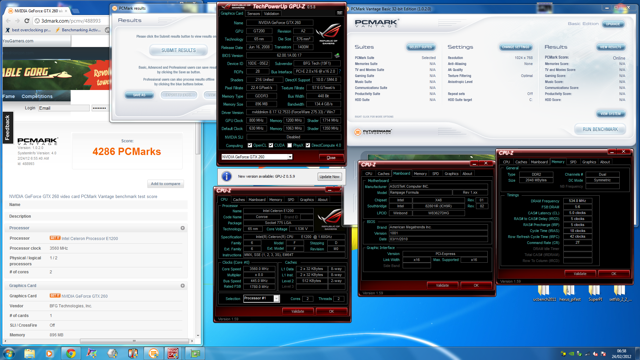Click Chrome address bar showing 3dmark.com

click(71, 21)
